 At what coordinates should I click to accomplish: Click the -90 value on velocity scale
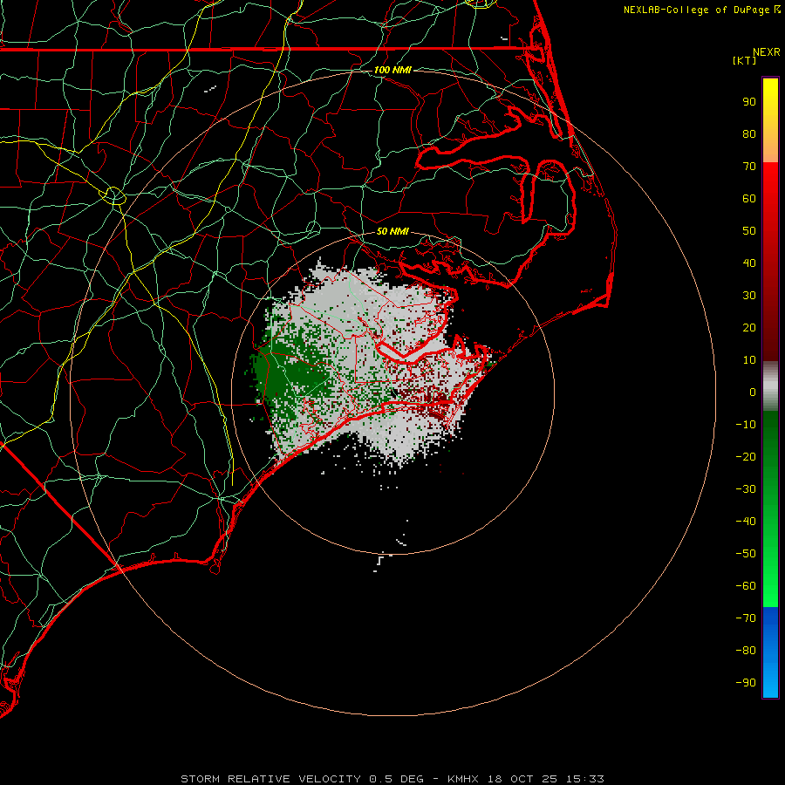coord(746,683)
